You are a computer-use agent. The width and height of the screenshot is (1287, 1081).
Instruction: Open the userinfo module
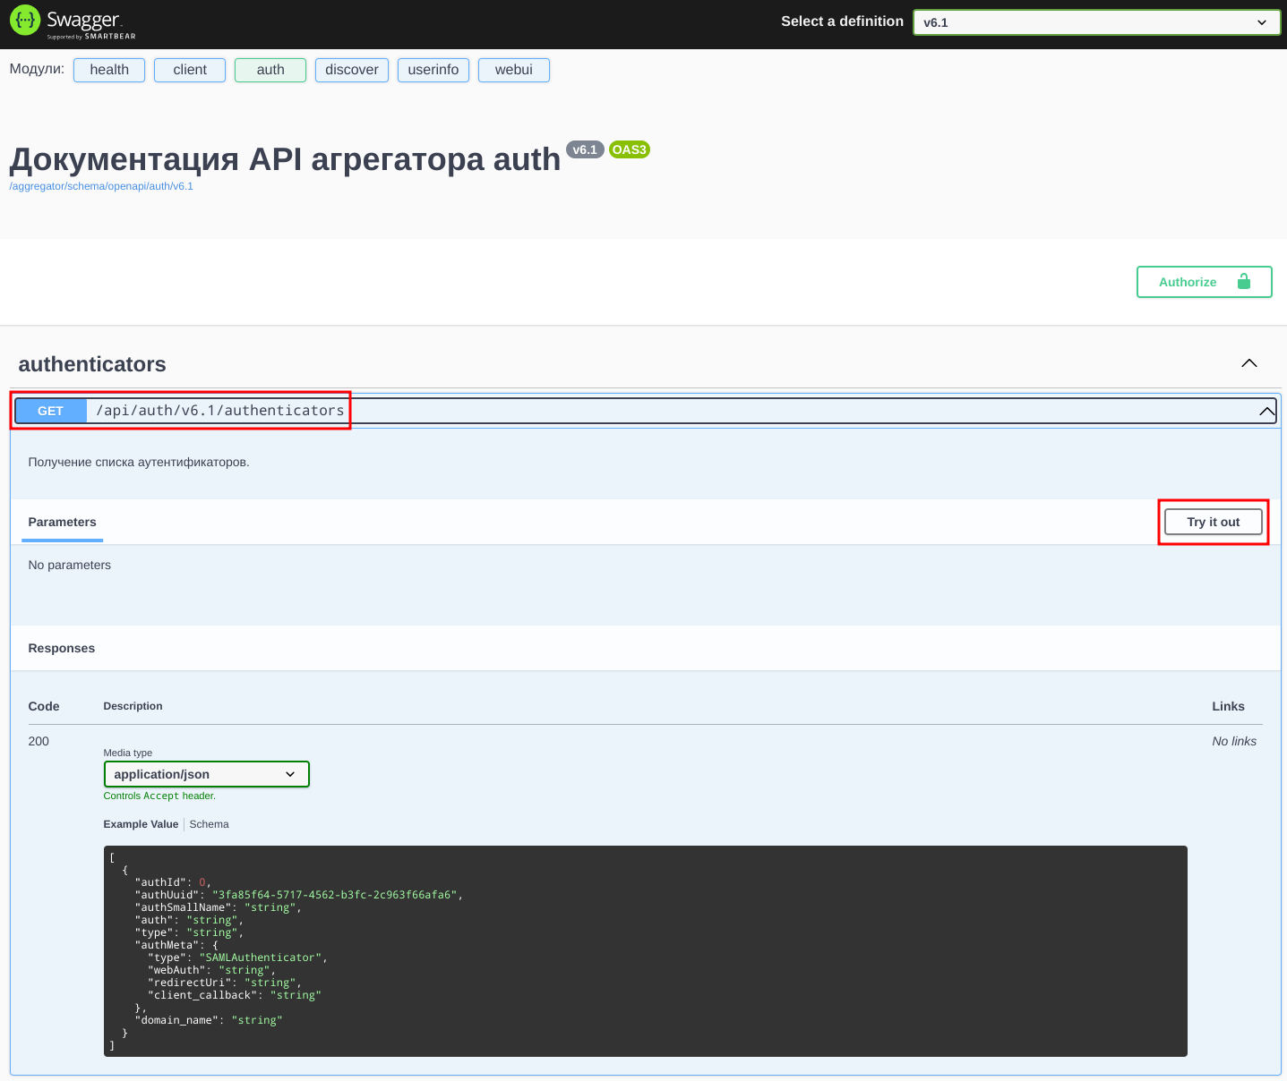click(433, 70)
